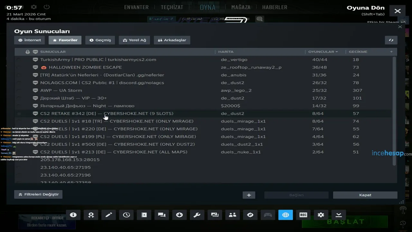
Task: Expand Filtreleri Değiştir filter options
Action: [x=38, y=194]
